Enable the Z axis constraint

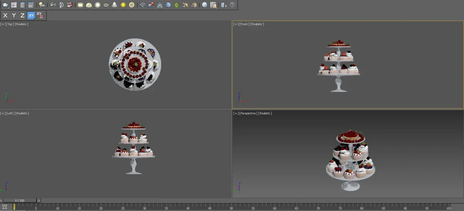point(22,15)
